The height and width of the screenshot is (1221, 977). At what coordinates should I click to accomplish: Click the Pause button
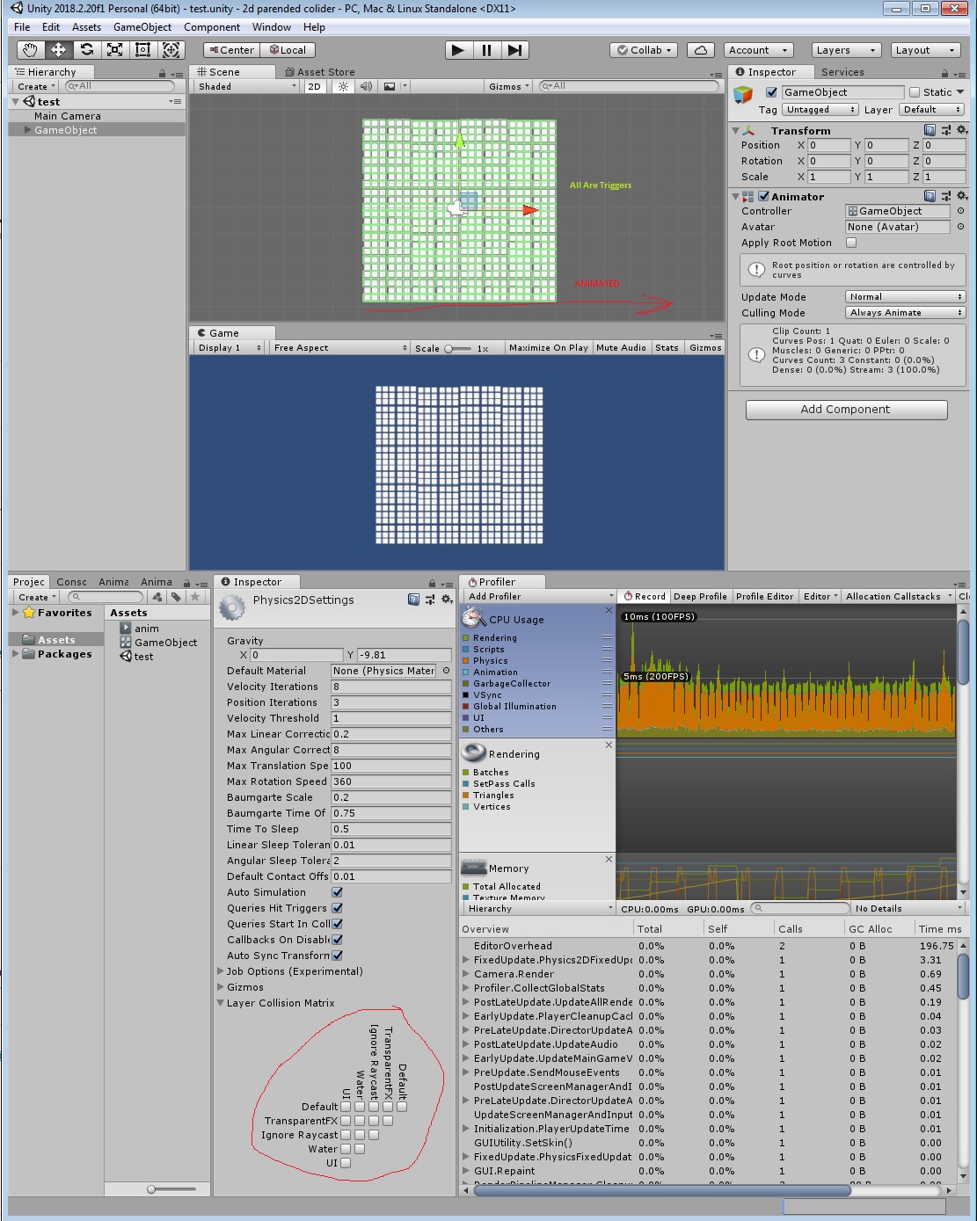tap(486, 50)
